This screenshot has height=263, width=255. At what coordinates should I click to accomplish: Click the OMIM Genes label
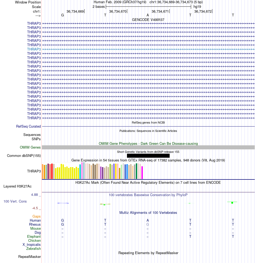(x=30, y=147)
